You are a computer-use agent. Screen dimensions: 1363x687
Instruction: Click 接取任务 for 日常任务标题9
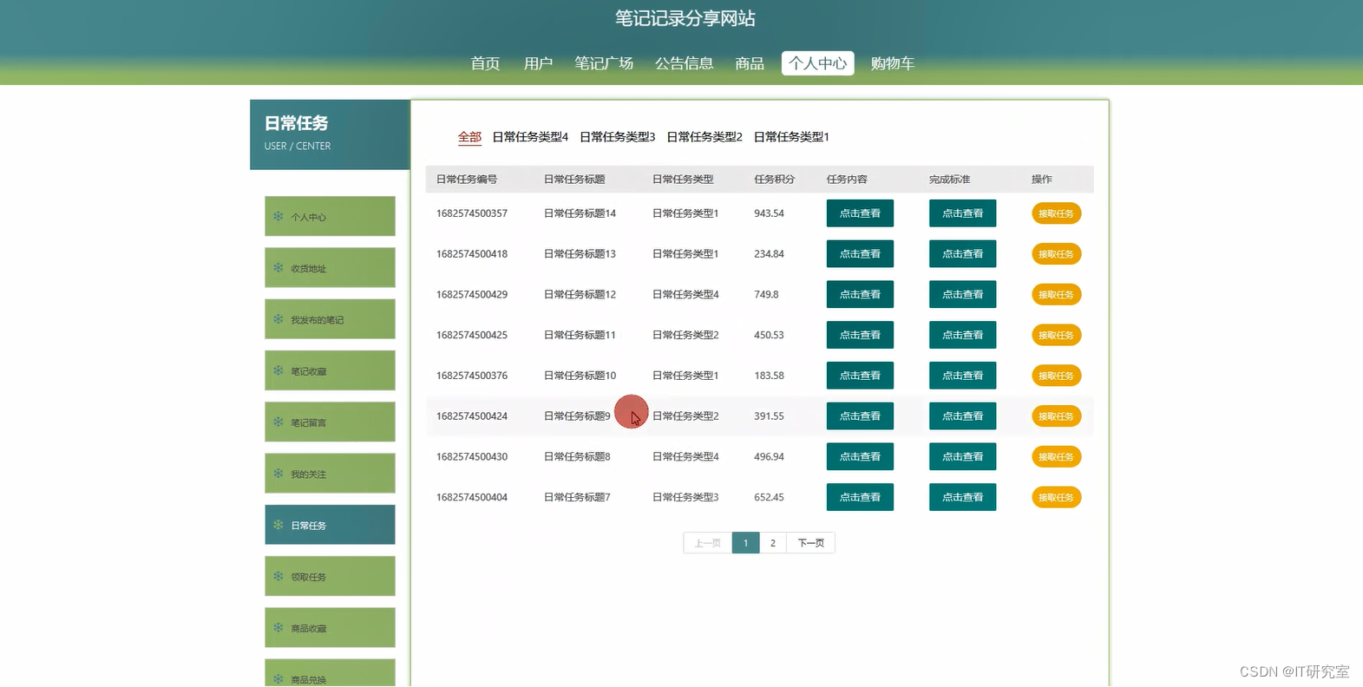(1056, 416)
